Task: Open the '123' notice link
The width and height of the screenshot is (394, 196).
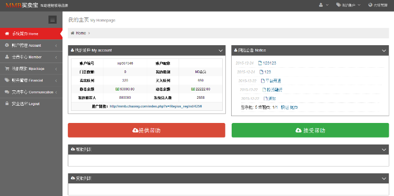Action: pyautogui.click(x=267, y=72)
